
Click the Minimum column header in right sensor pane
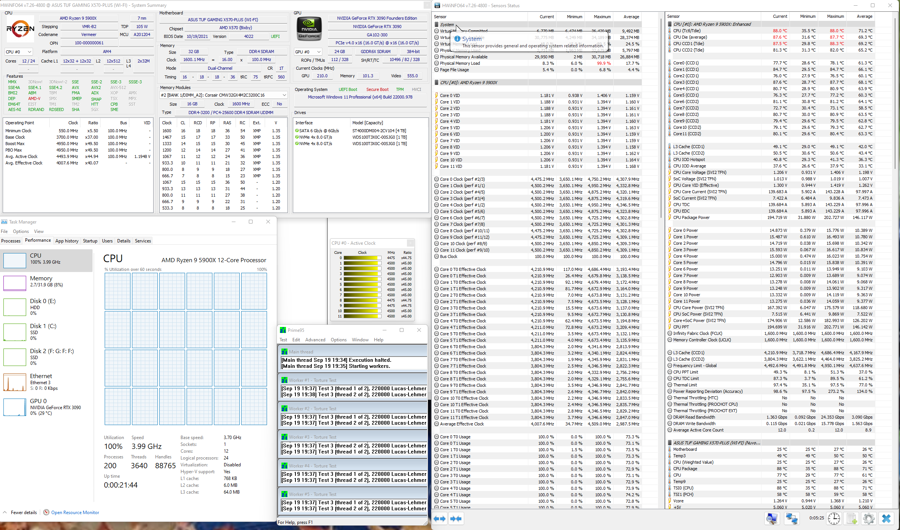(x=804, y=16)
